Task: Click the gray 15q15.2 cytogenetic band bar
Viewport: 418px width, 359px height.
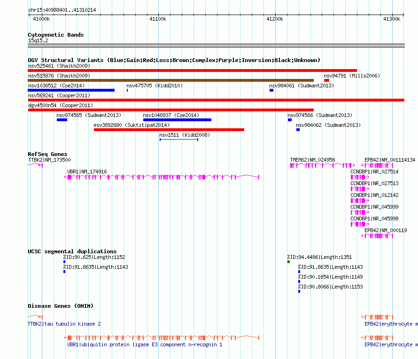Action: tap(216, 46)
